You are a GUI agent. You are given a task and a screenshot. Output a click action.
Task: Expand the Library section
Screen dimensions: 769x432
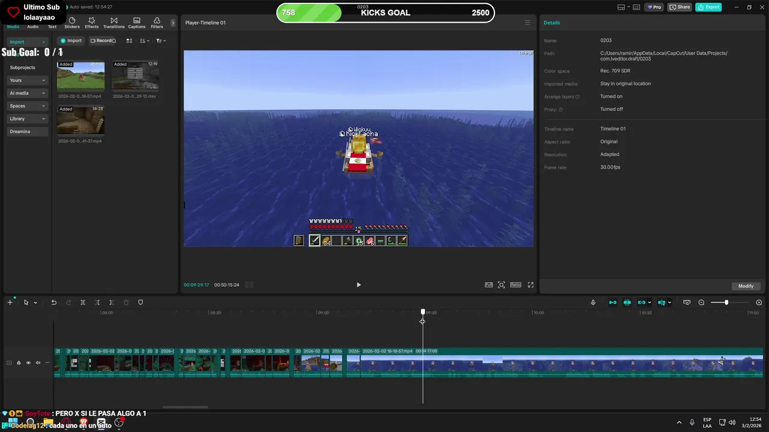click(x=27, y=119)
